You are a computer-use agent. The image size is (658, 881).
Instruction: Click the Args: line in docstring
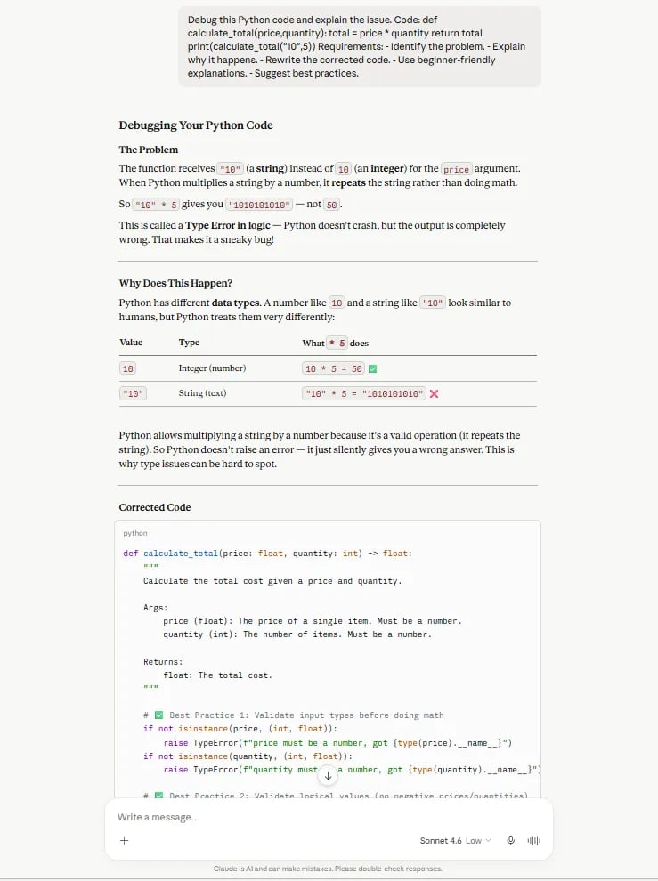click(155, 608)
